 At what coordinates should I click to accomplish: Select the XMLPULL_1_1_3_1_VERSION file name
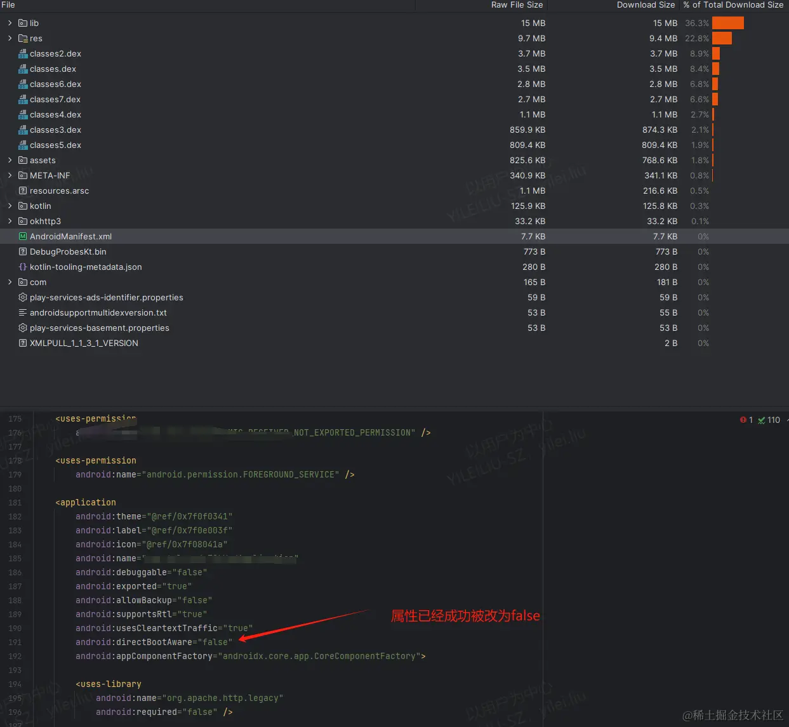click(84, 343)
